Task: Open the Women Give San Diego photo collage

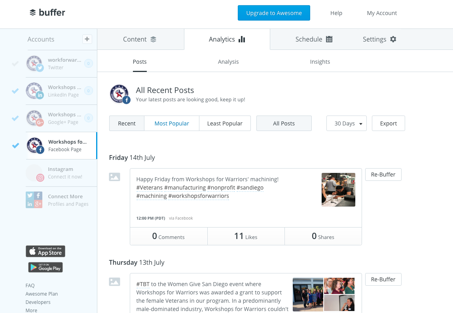Action: [324, 294]
